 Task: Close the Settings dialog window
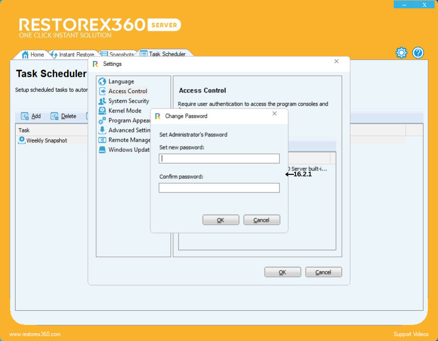pyautogui.click(x=336, y=61)
